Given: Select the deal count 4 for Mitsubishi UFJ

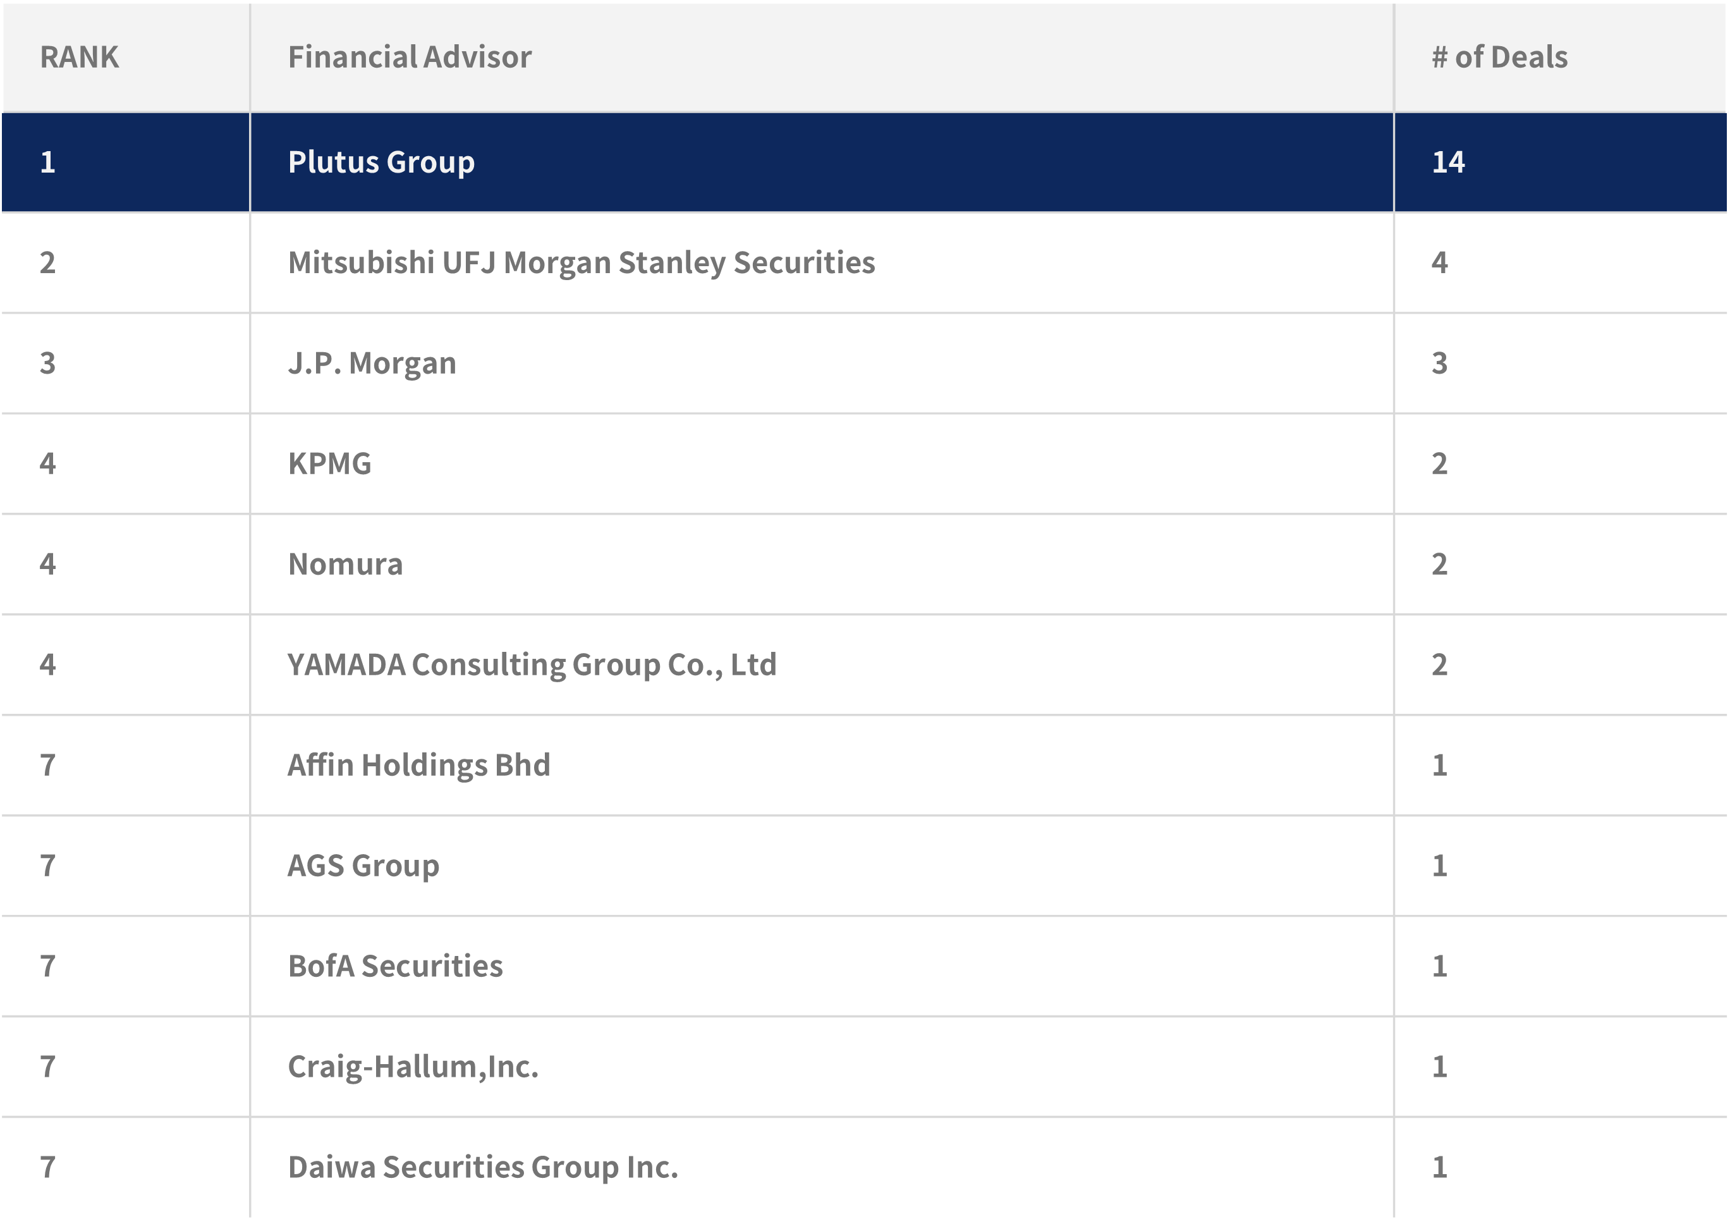Looking at the screenshot, I should click(x=1439, y=262).
